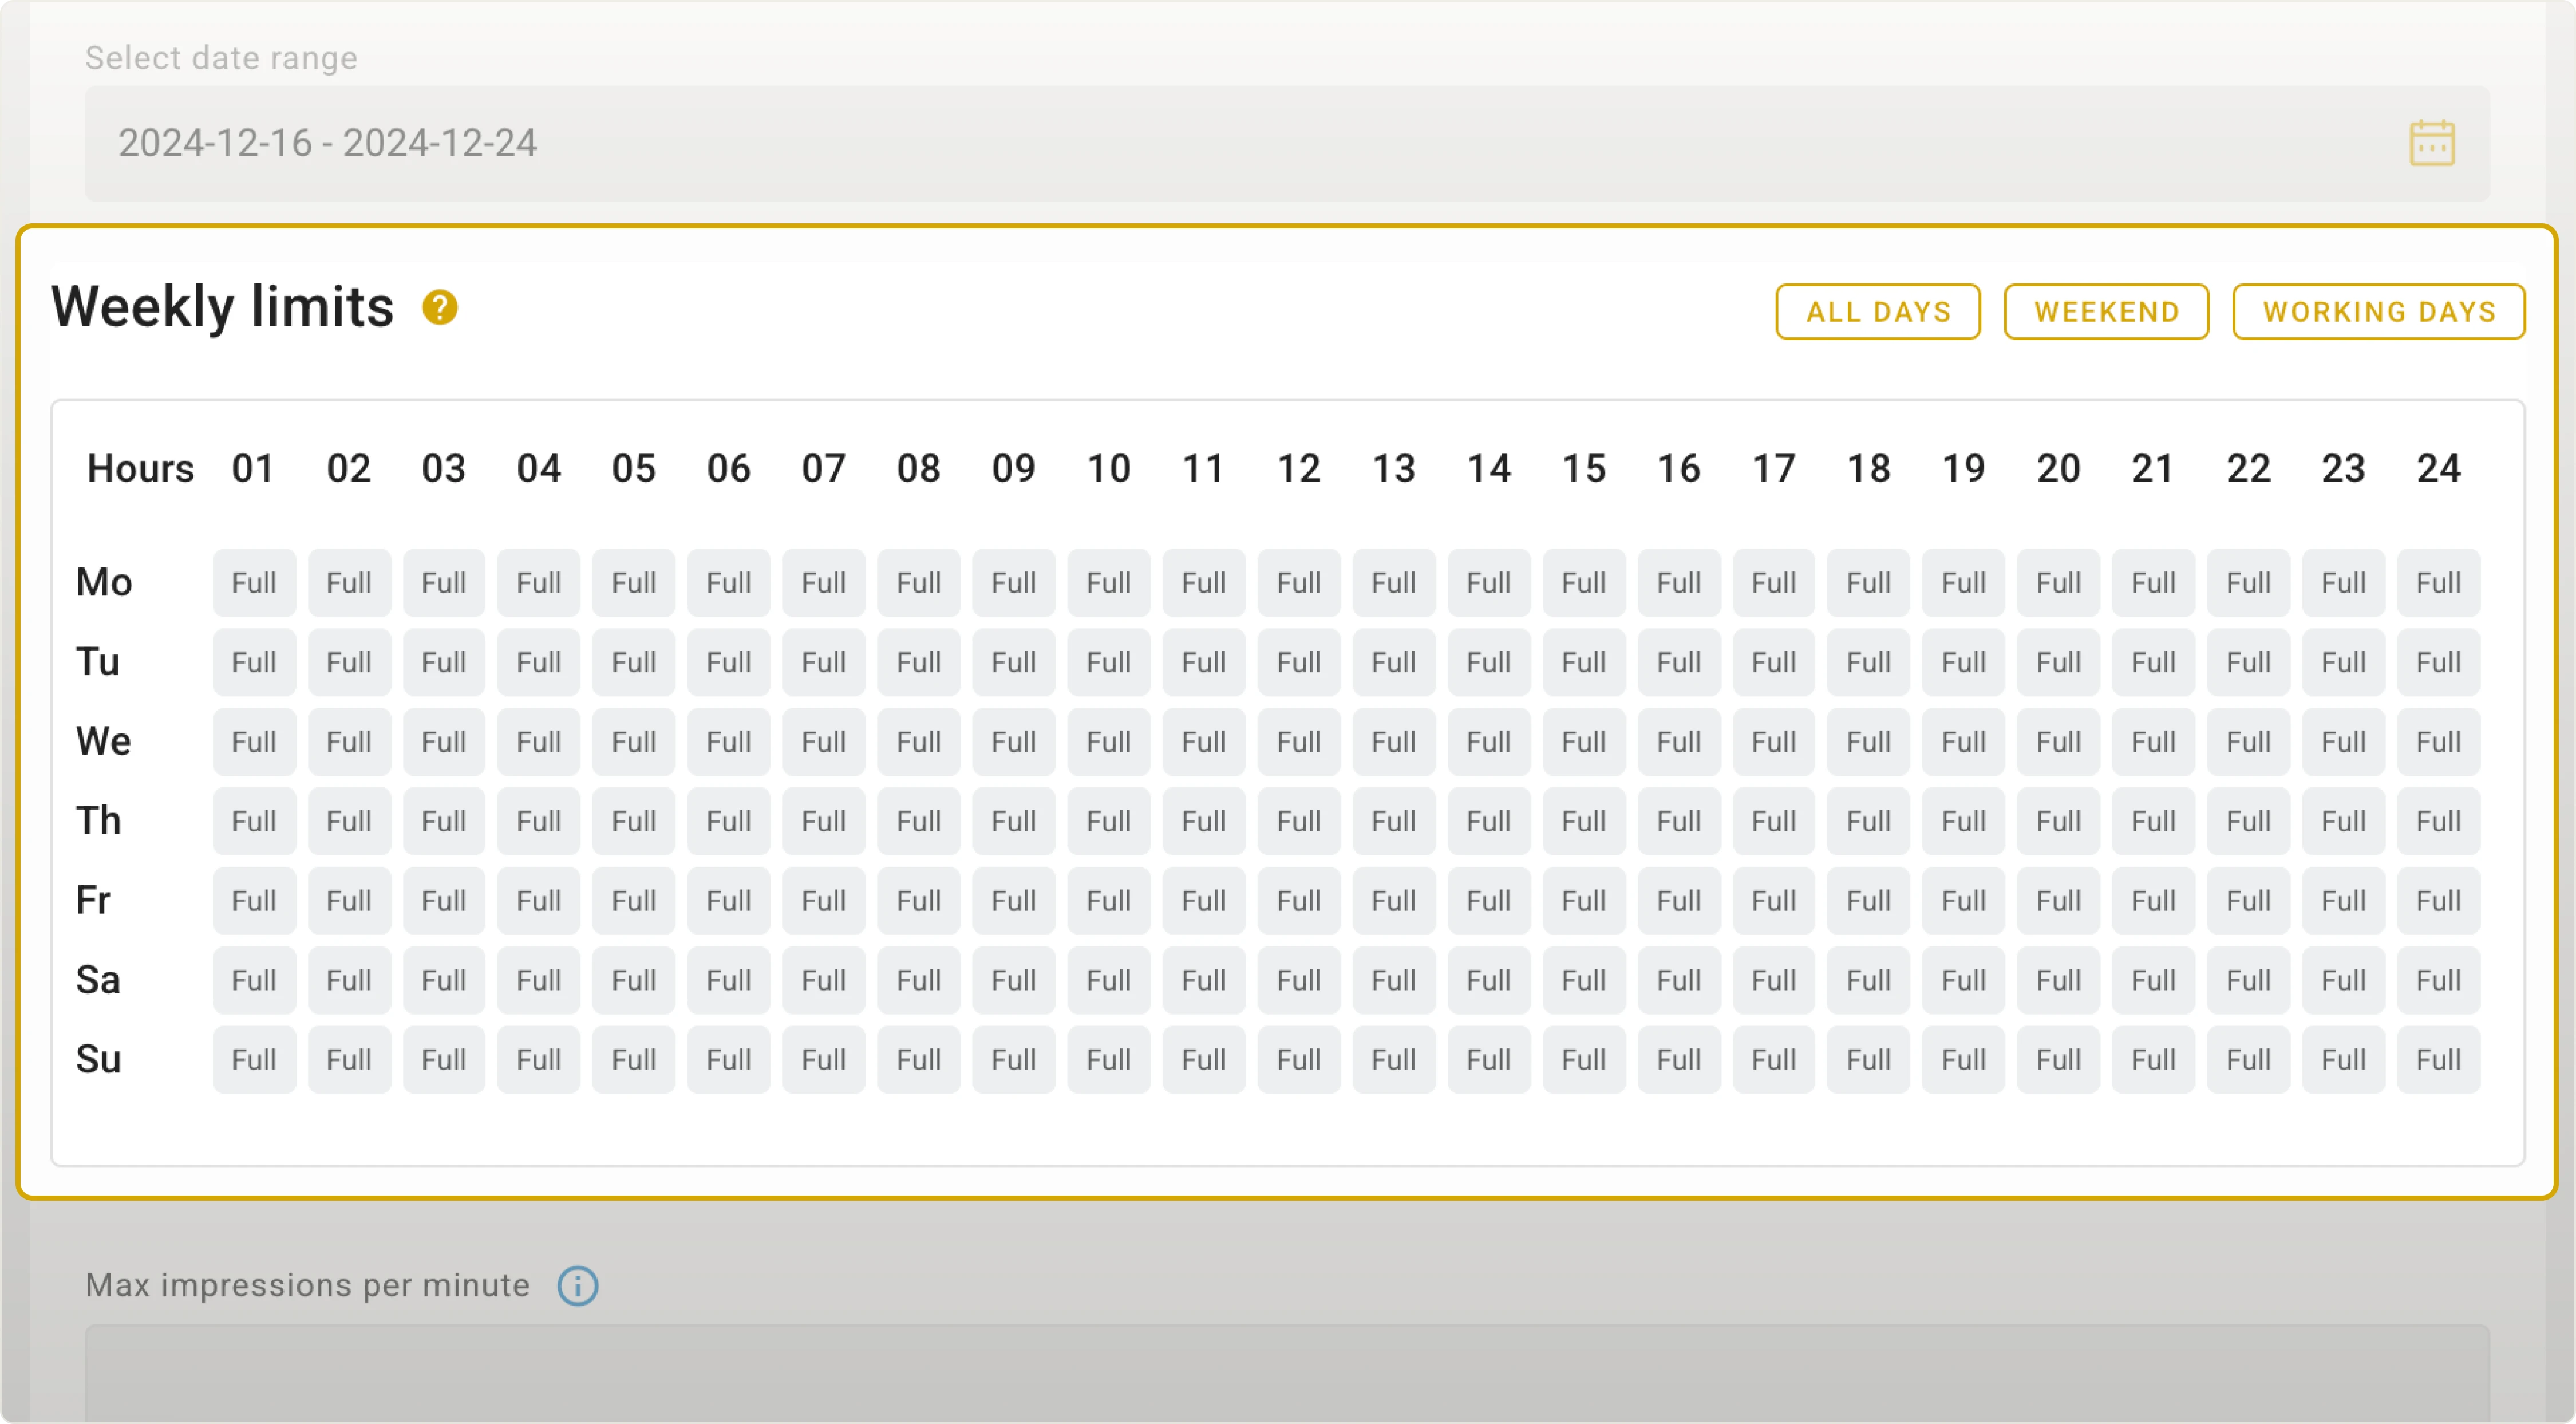Toggle Sunday hour 24 Full cell
The height and width of the screenshot is (1424, 2576).
tap(2438, 1060)
